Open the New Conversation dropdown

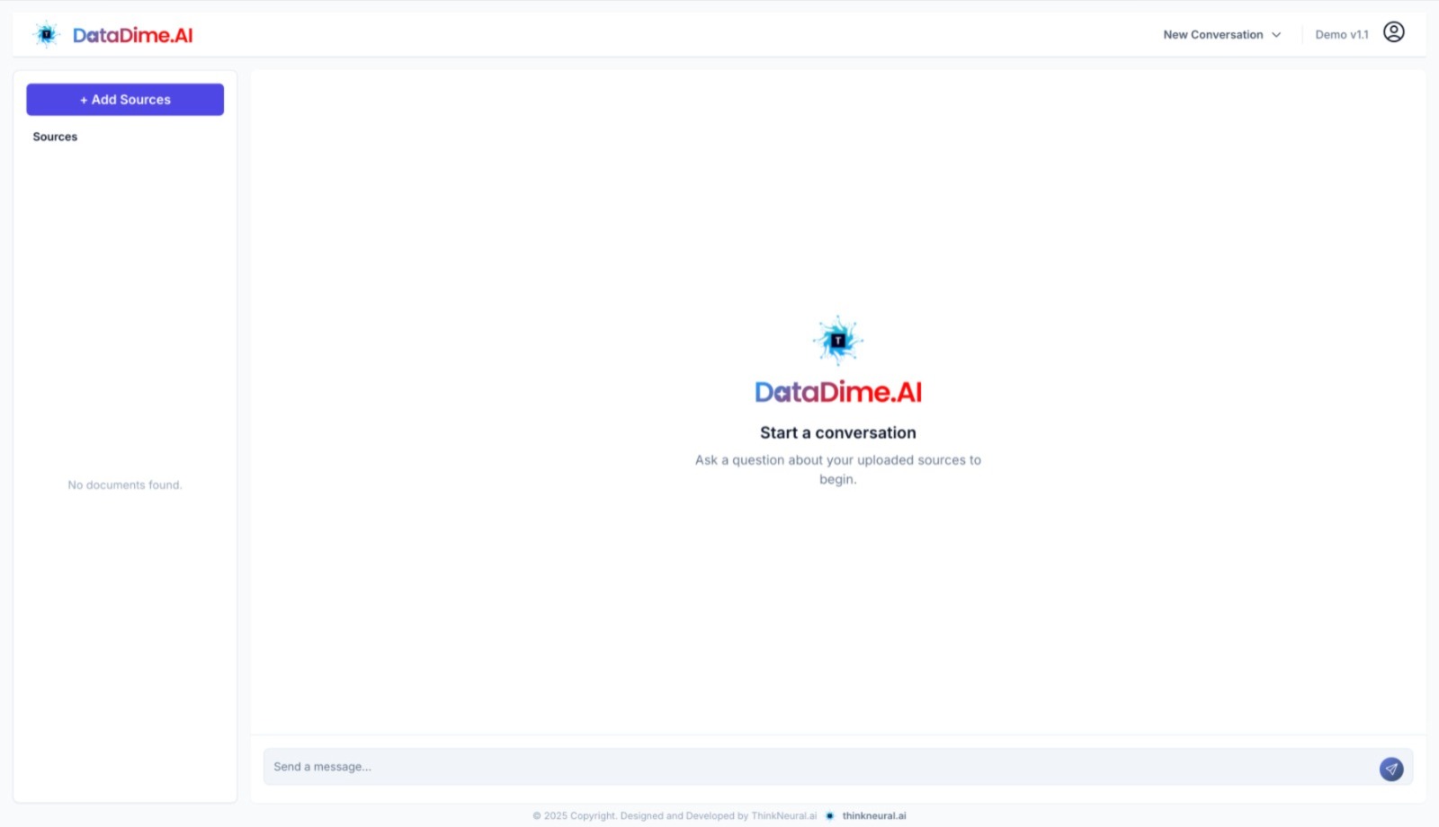click(x=1212, y=35)
